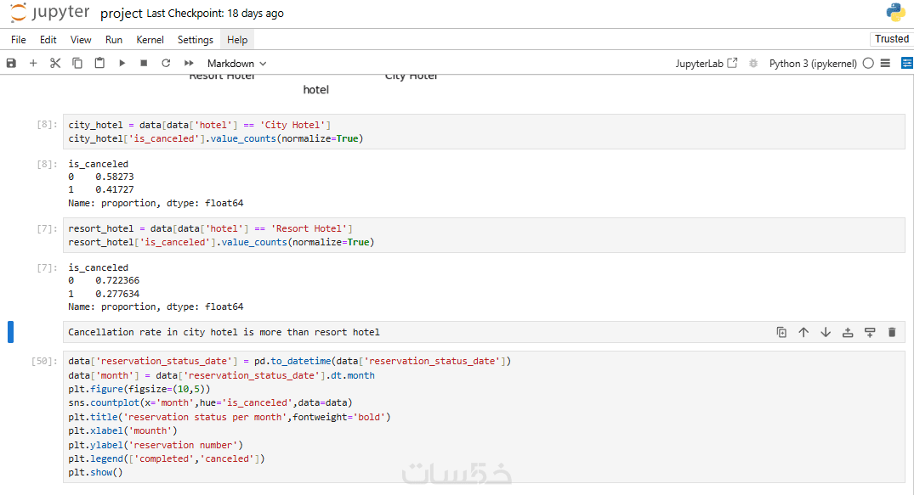Paste cell using the clipboard icon
The height and width of the screenshot is (495, 914).
click(99, 63)
